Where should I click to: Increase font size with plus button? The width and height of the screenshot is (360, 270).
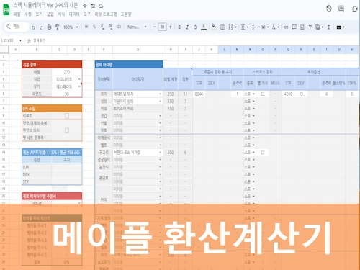click(x=170, y=27)
